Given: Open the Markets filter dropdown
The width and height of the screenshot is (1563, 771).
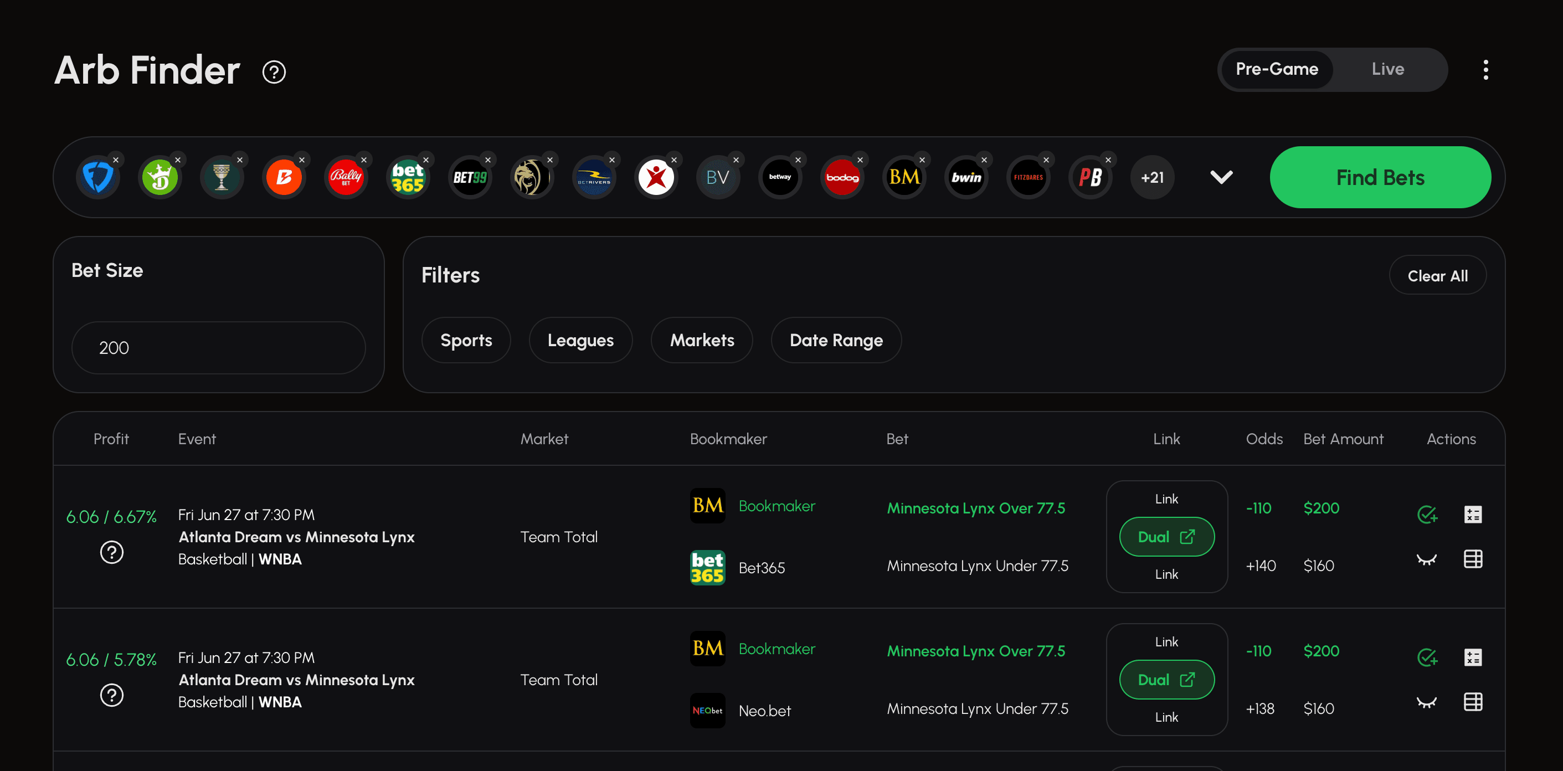Looking at the screenshot, I should tap(702, 340).
